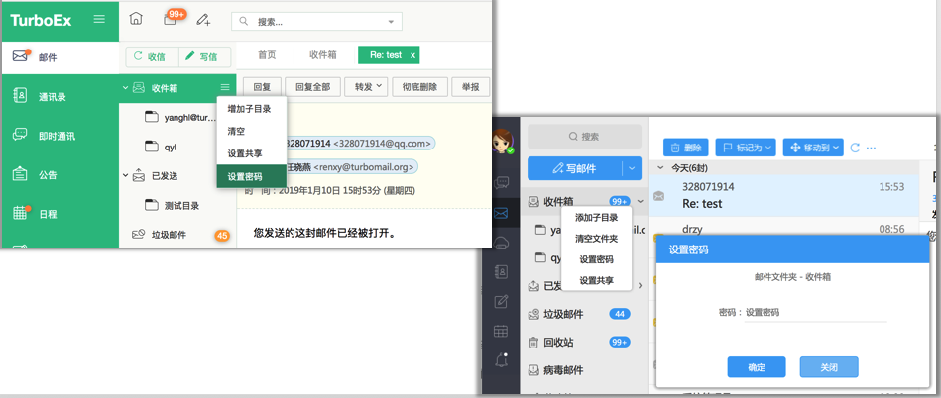Open the folder icon with 99+ badge

pyautogui.click(x=170, y=20)
